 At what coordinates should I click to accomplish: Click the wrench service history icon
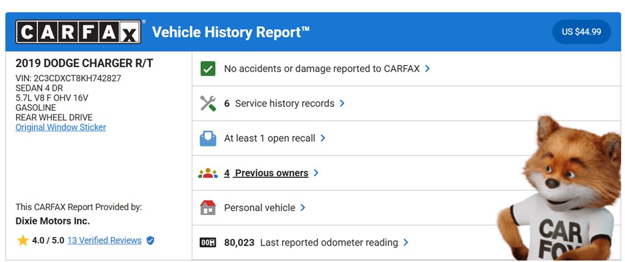point(208,104)
